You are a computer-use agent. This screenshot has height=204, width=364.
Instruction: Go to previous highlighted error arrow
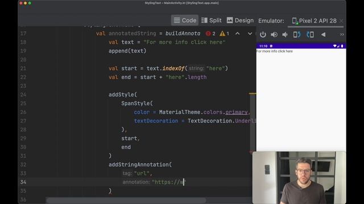click(238, 33)
